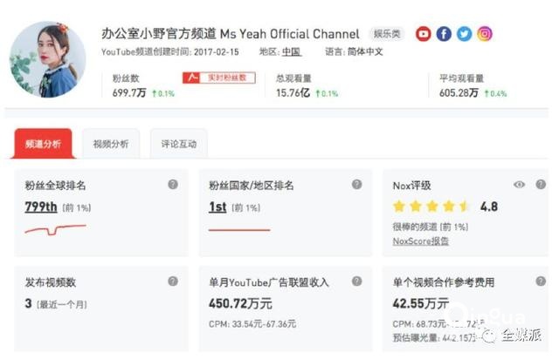Click help icon for 粉丝国家/地区排名
Viewport: 559px width, 359px height.
point(356,185)
